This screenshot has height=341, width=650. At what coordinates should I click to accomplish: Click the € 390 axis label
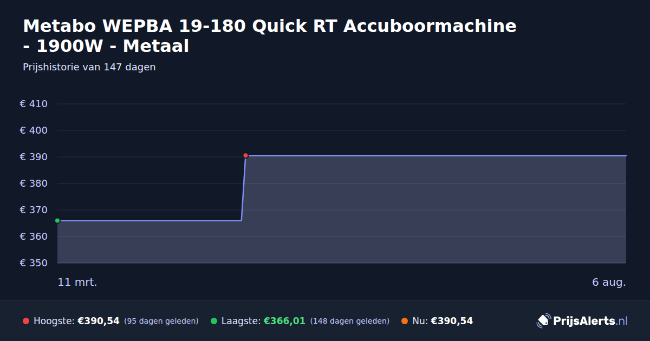click(34, 157)
